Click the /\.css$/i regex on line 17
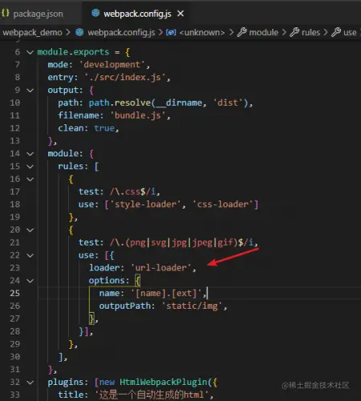This screenshot has width=361, height=401. click(x=132, y=192)
